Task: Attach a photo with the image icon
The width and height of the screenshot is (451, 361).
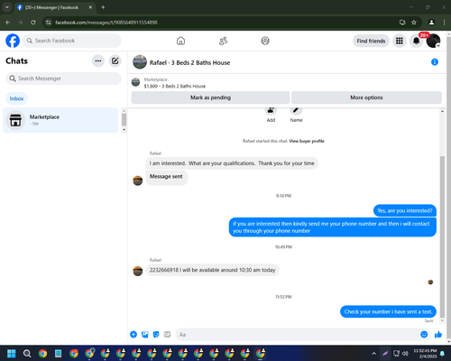Action: click(x=145, y=334)
